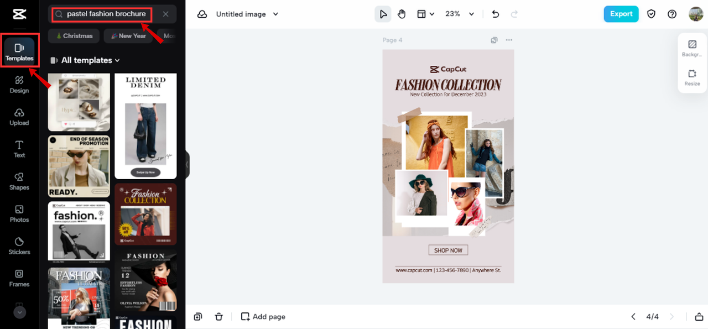This screenshot has height=329, width=708.
Task: Open the Design panel
Action: pos(19,84)
